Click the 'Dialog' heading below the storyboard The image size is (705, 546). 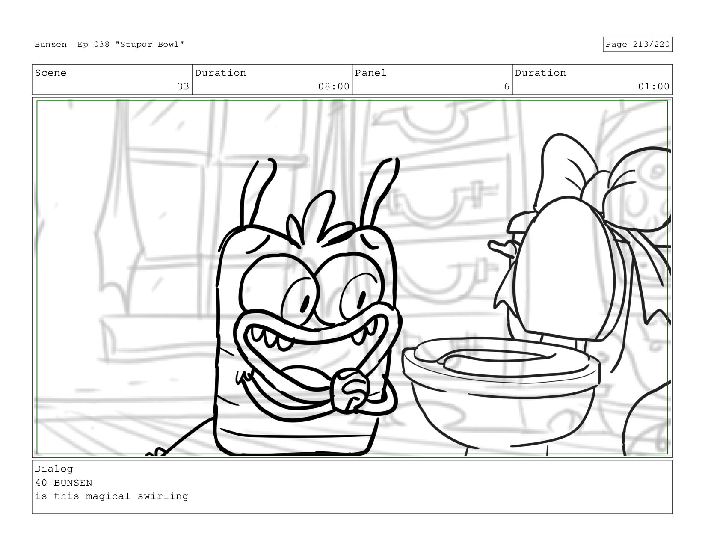[54, 469]
